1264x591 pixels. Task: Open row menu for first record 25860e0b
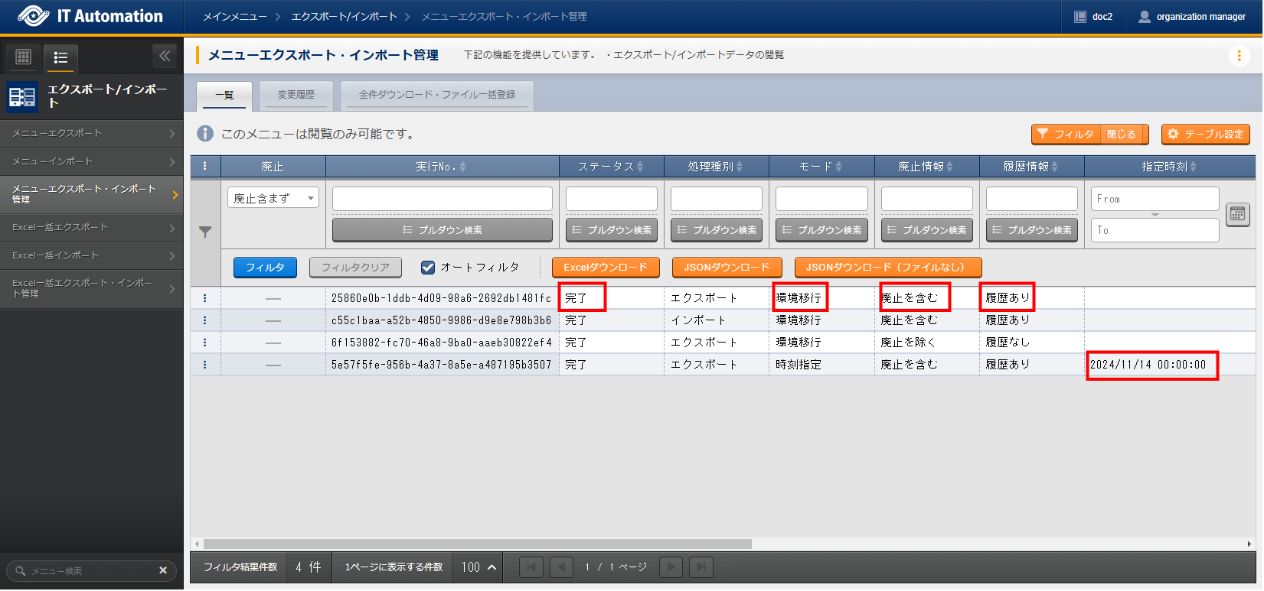click(204, 298)
